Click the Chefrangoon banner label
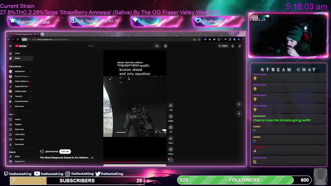The image size is (331, 186). [x=215, y=21]
